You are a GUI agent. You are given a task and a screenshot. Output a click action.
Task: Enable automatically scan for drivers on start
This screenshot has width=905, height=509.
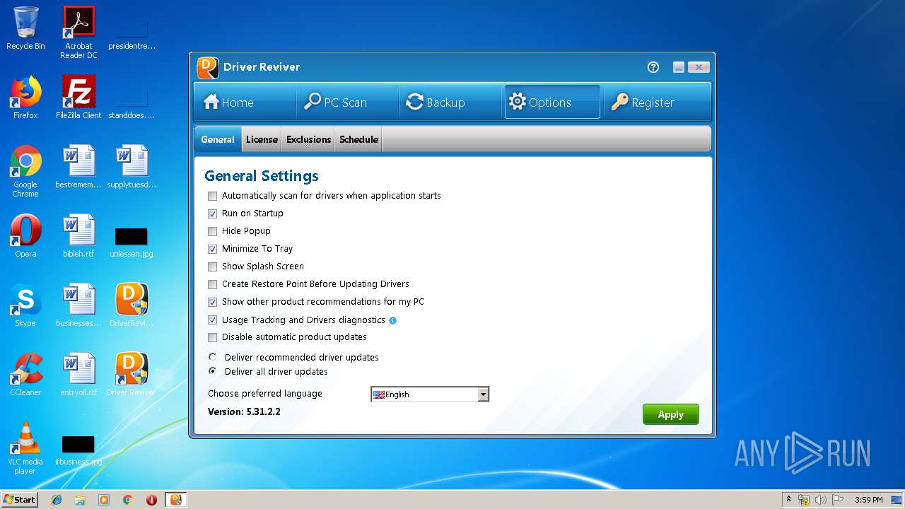pyautogui.click(x=213, y=196)
